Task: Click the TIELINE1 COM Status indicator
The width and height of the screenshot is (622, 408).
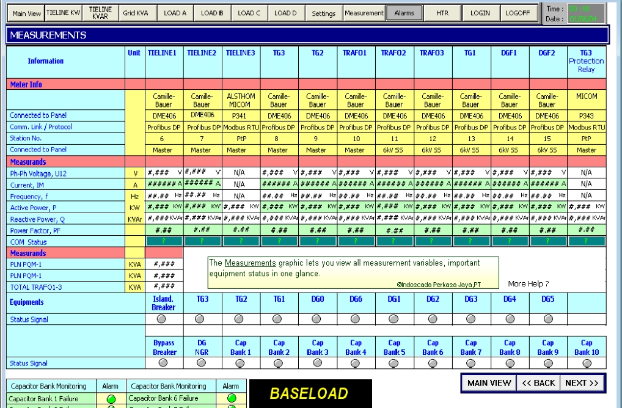Action: coord(164,241)
